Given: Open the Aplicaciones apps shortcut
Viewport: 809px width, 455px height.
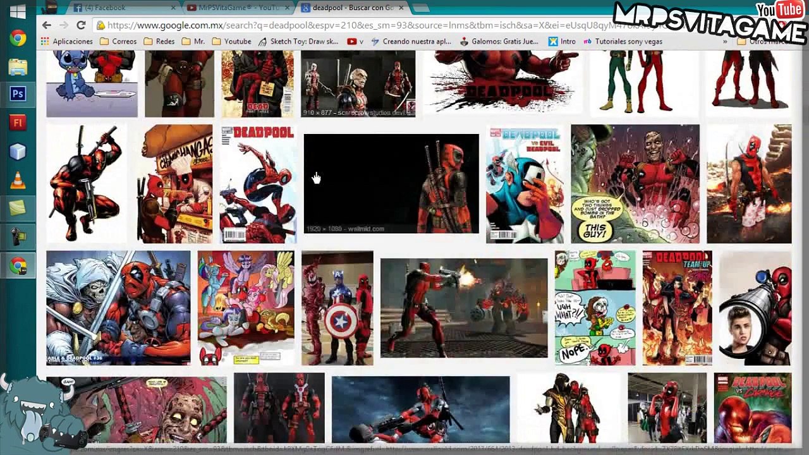Looking at the screenshot, I should click(x=66, y=41).
